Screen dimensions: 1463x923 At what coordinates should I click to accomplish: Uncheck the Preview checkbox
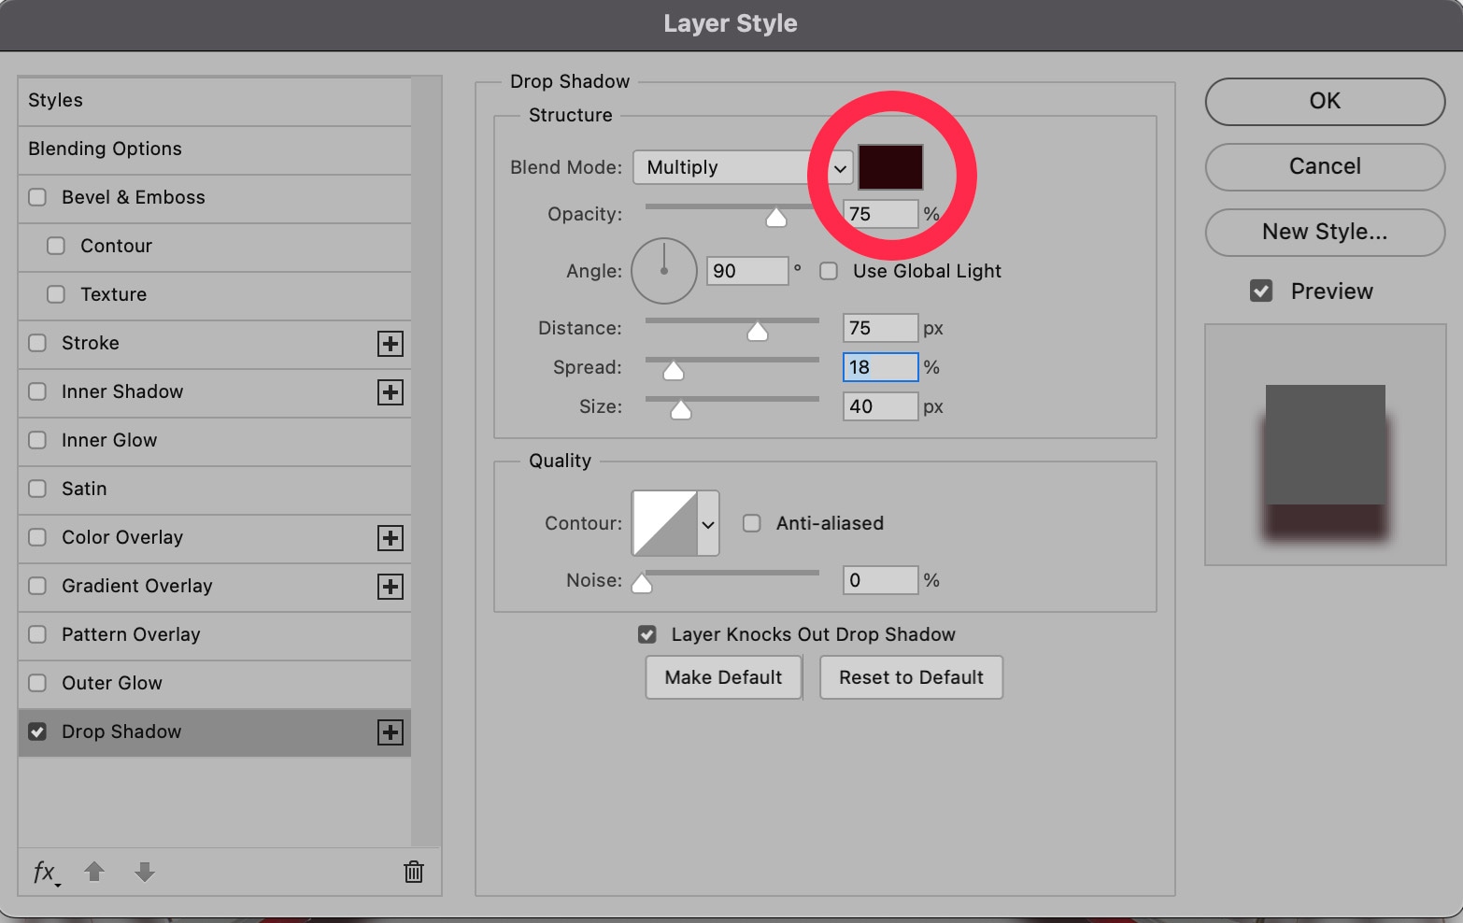[1261, 291]
